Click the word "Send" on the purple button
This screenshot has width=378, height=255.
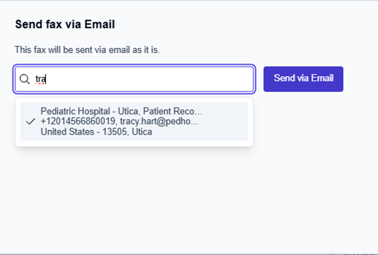[x=283, y=78]
